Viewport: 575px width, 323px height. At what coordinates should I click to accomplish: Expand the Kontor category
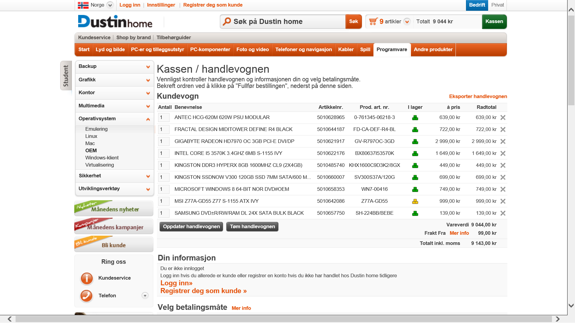point(148,93)
